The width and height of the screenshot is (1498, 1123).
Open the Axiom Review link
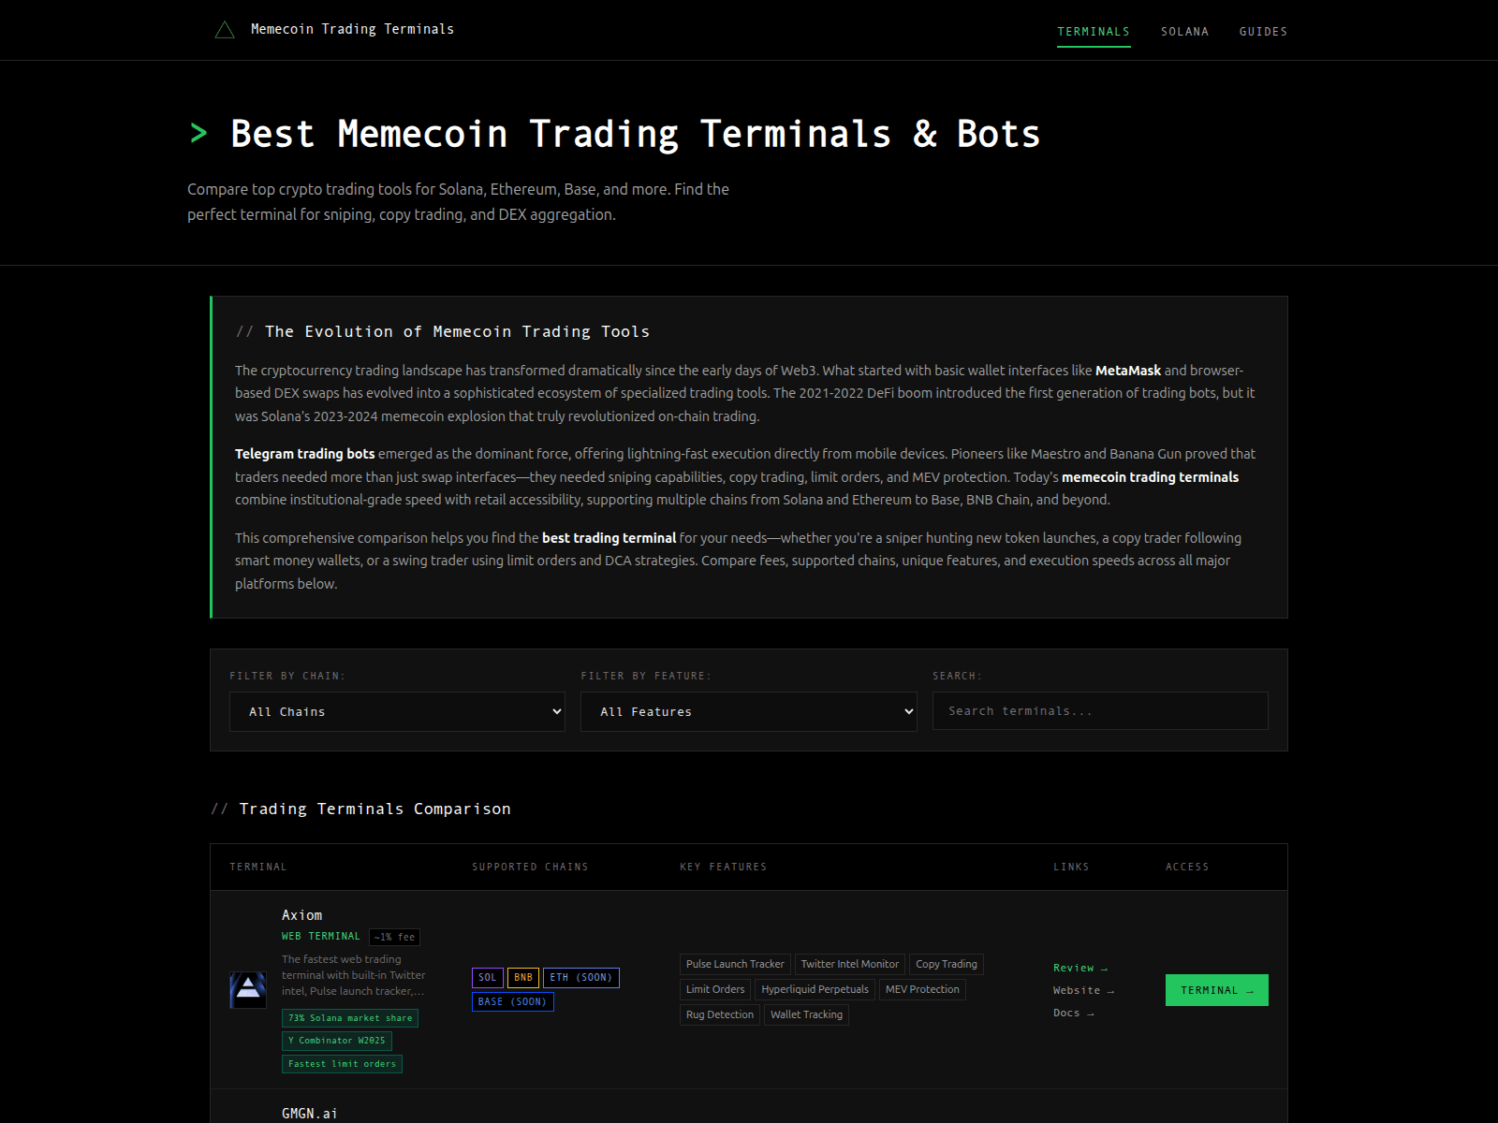1079,968
